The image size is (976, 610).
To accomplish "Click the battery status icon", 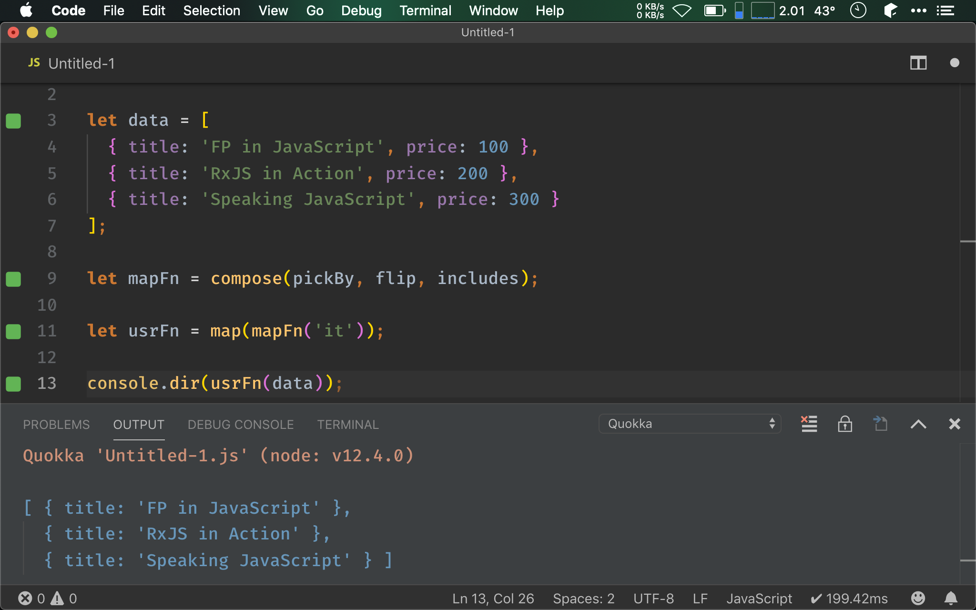I will 715,10.
